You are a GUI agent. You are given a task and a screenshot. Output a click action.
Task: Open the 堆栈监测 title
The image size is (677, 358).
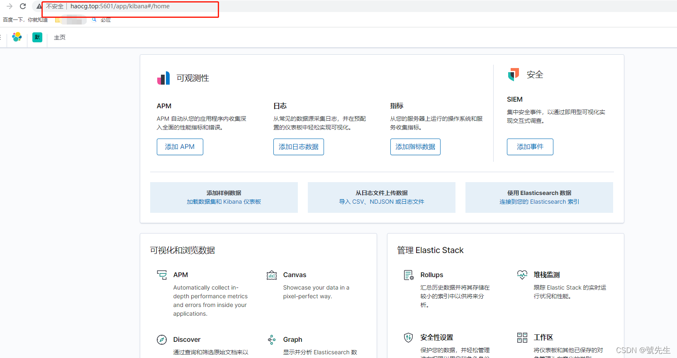pyautogui.click(x=547, y=275)
